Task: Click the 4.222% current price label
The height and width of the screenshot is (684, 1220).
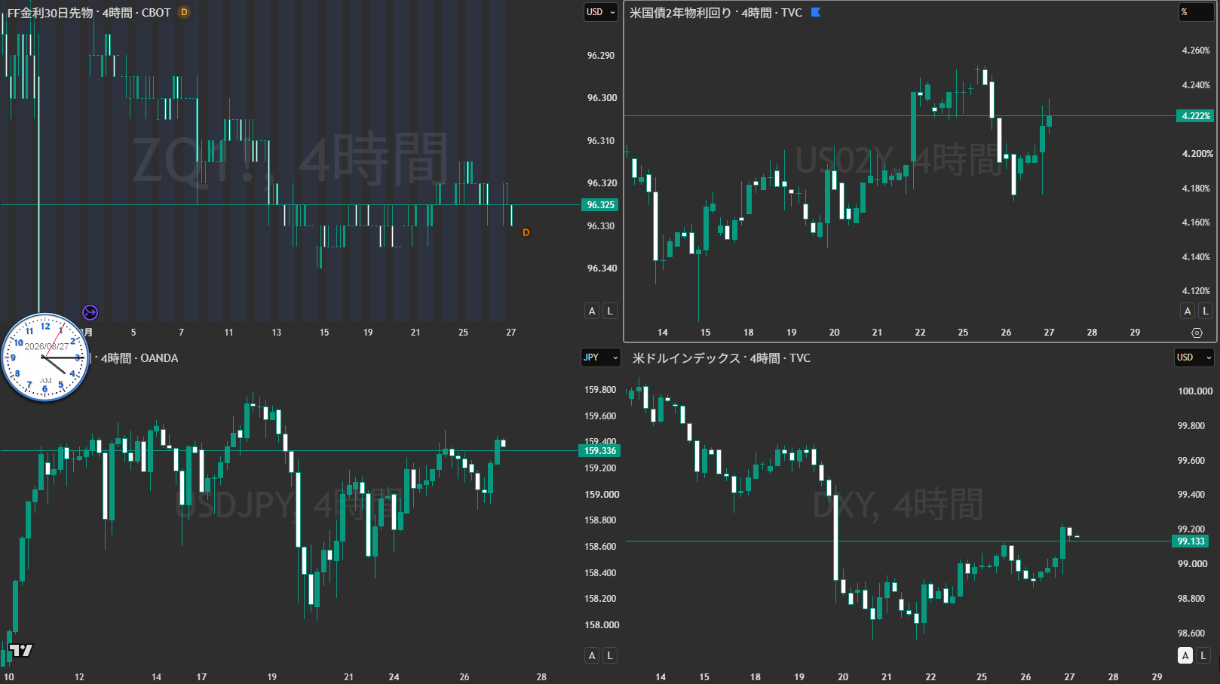Action: coord(1195,116)
